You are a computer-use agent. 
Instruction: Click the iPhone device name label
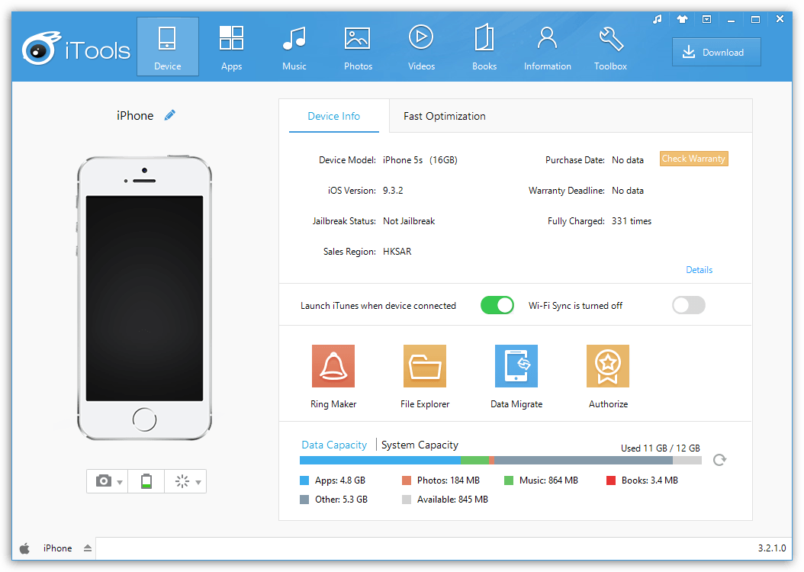coord(135,116)
